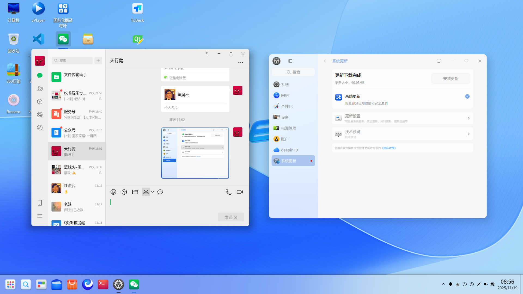
Task: Expand the screenshot options dropdown arrow
Action: (153, 192)
